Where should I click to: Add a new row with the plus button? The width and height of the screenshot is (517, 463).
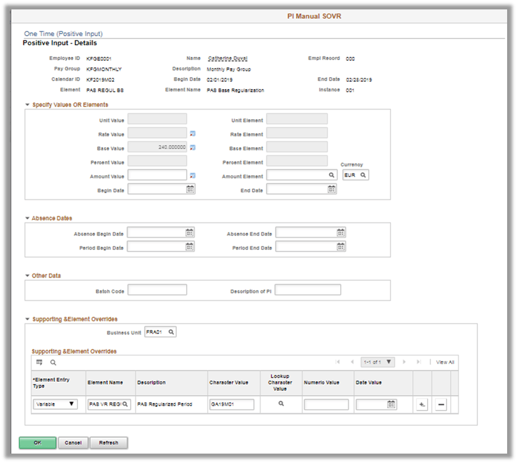(422, 404)
